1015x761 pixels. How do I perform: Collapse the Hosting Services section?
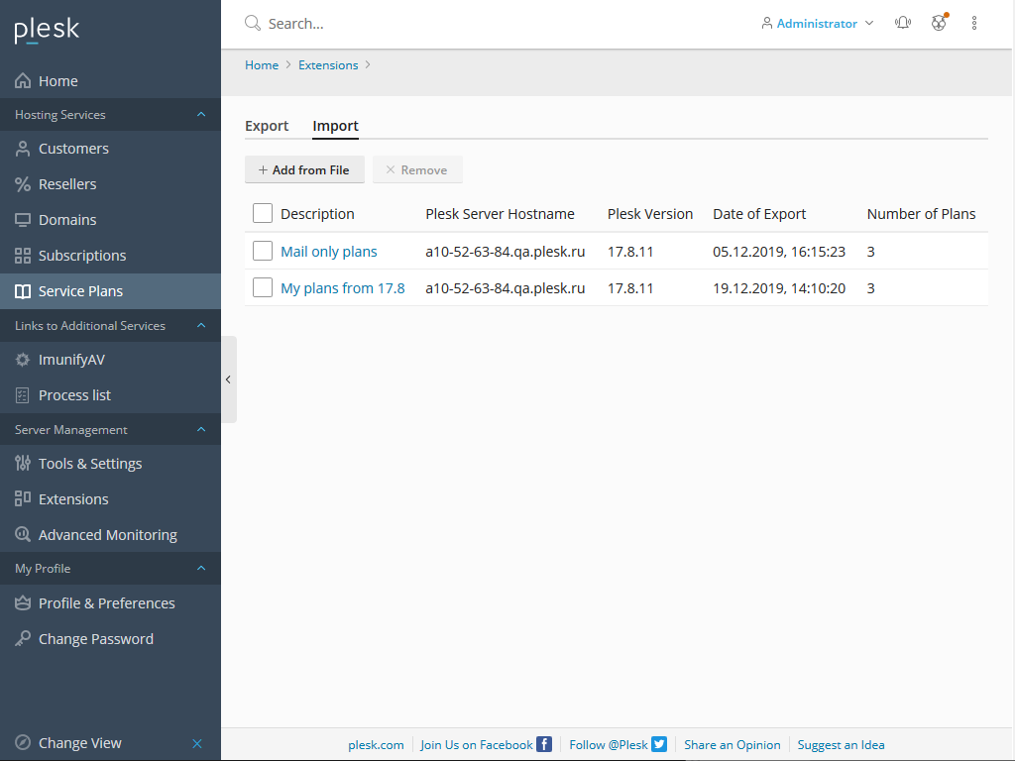click(x=201, y=115)
